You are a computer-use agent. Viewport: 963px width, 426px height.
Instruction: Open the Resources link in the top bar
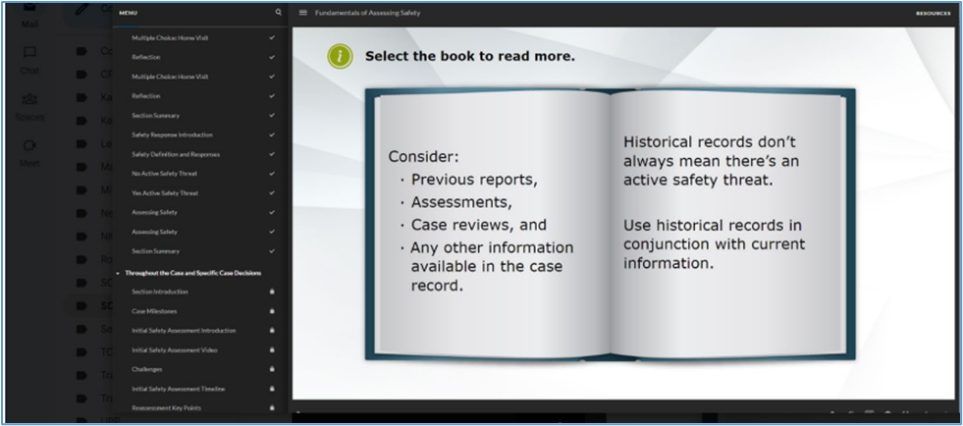coord(933,13)
